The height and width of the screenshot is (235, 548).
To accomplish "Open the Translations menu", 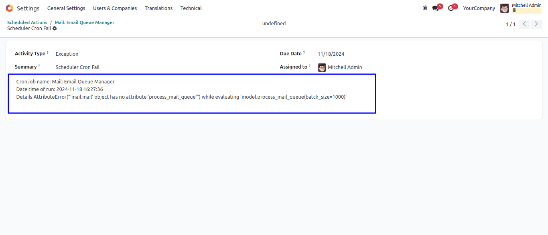I will tap(158, 8).
